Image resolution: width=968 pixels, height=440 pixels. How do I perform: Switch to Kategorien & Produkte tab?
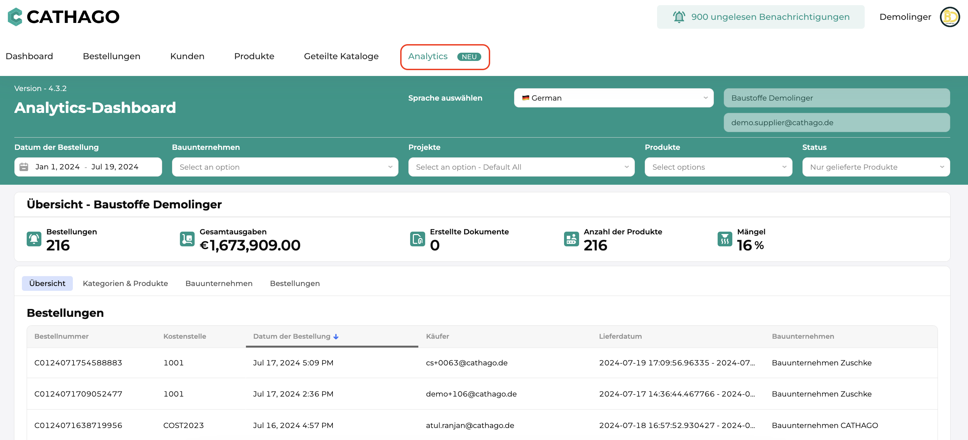[x=125, y=283]
